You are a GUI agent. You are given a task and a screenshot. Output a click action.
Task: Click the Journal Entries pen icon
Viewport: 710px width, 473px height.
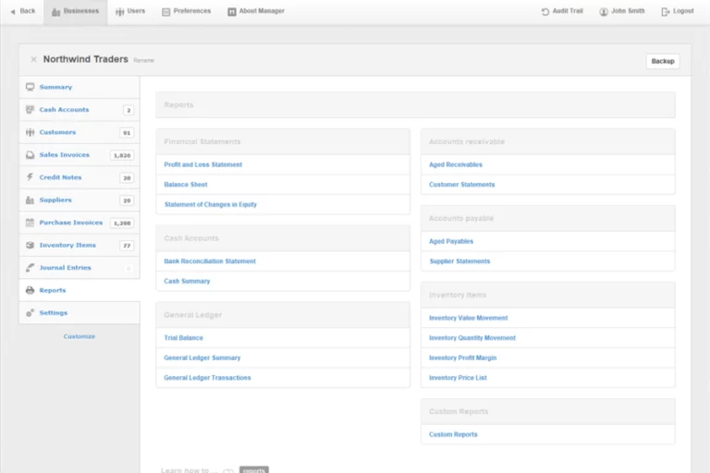click(30, 268)
